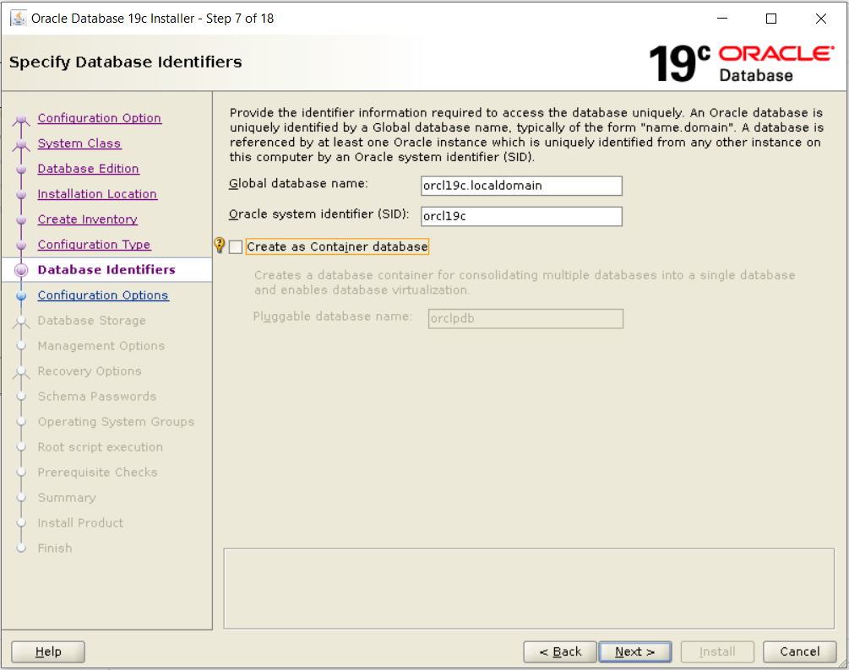The width and height of the screenshot is (849, 670).
Task: Return to the Installation Location step
Action: pos(97,194)
